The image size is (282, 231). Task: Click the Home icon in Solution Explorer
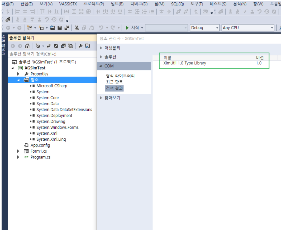tap(27, 46)
